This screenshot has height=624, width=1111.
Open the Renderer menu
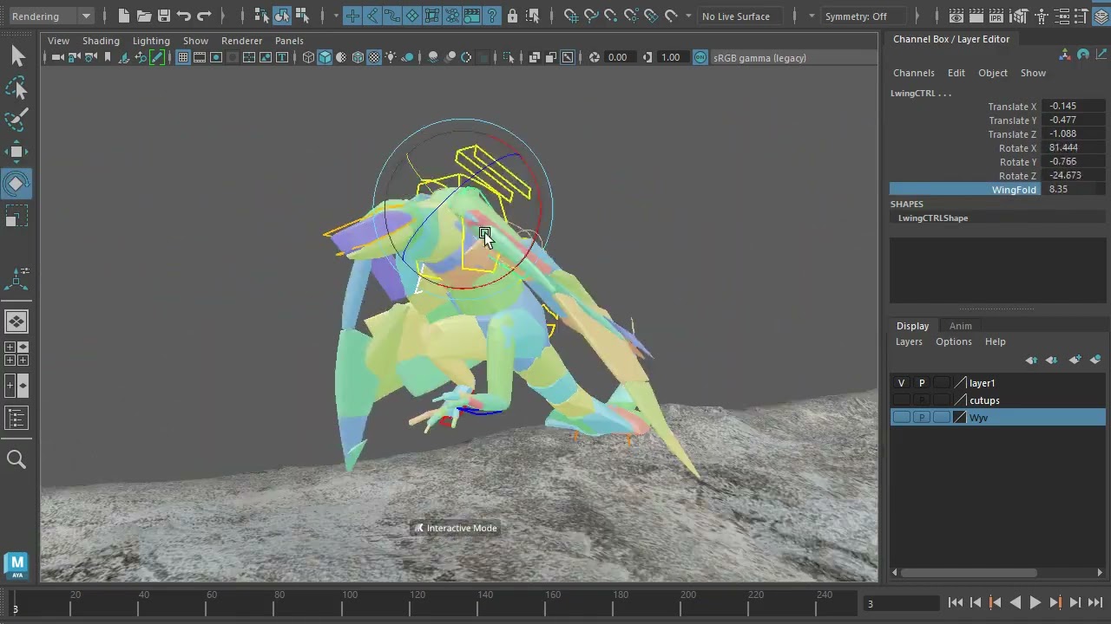241,41
